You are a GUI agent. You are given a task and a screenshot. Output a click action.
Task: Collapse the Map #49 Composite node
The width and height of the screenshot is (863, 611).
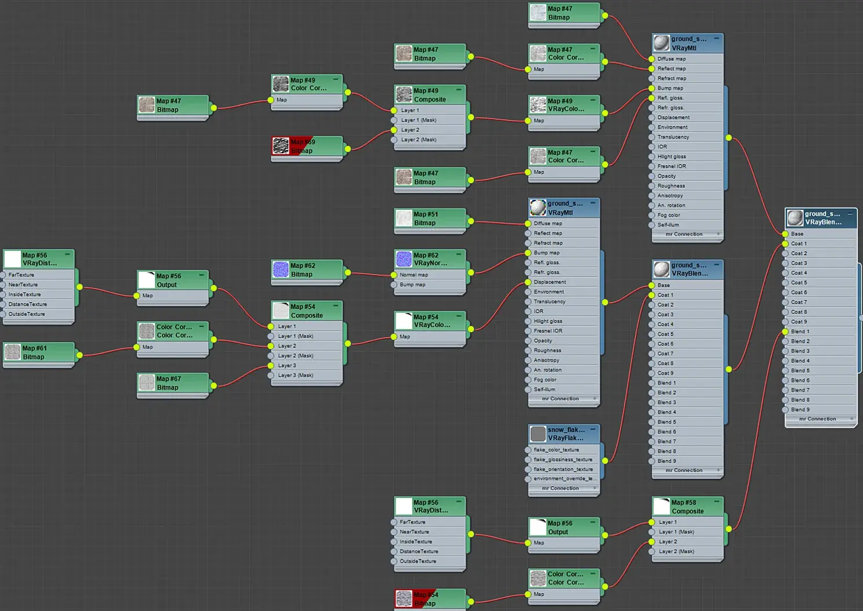point(459,90)
